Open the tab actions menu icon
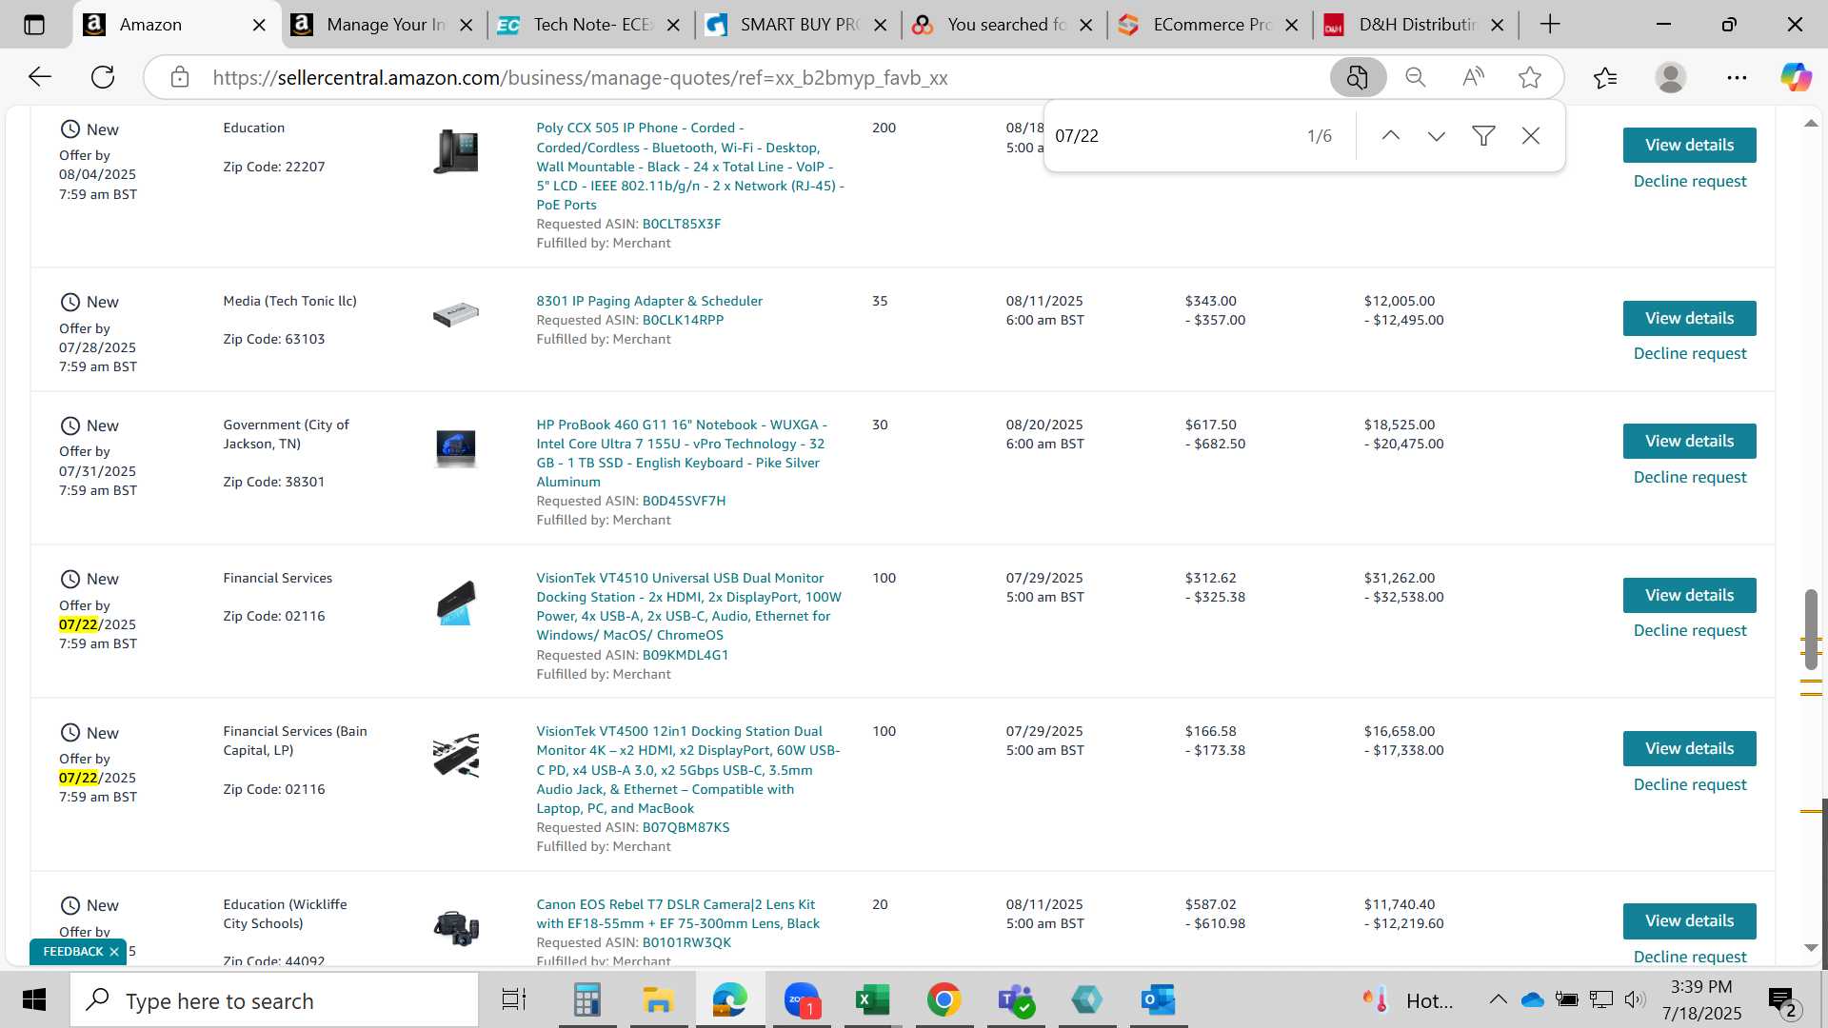The image size is (1828, 1028). pyautogui.click(x=34, y=25)
